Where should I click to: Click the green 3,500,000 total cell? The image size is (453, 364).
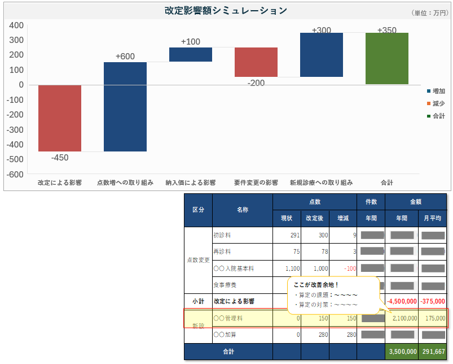402,352
